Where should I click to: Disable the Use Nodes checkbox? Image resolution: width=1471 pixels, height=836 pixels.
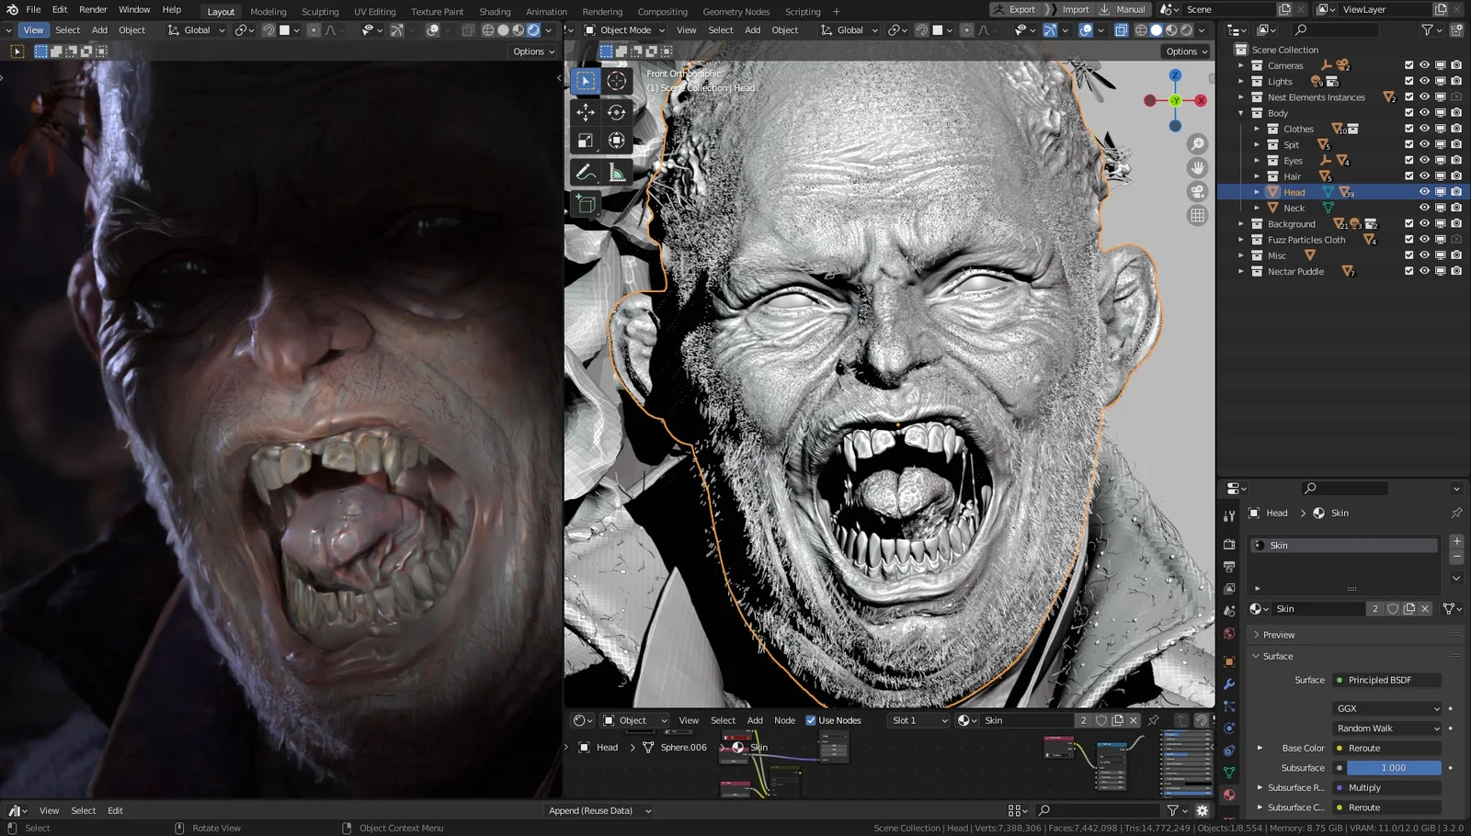click(811, 720)
